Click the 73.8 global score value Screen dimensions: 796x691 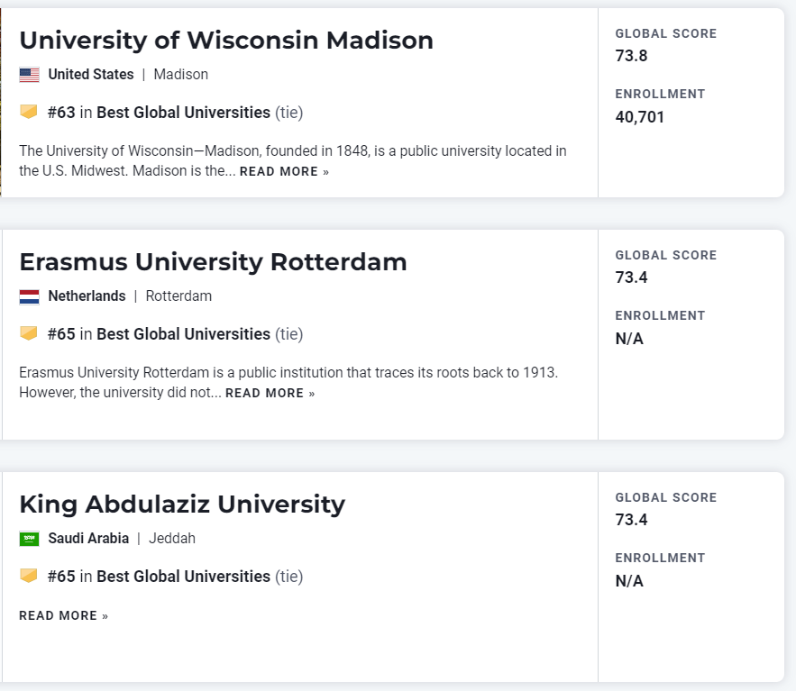tap(631, 56)
